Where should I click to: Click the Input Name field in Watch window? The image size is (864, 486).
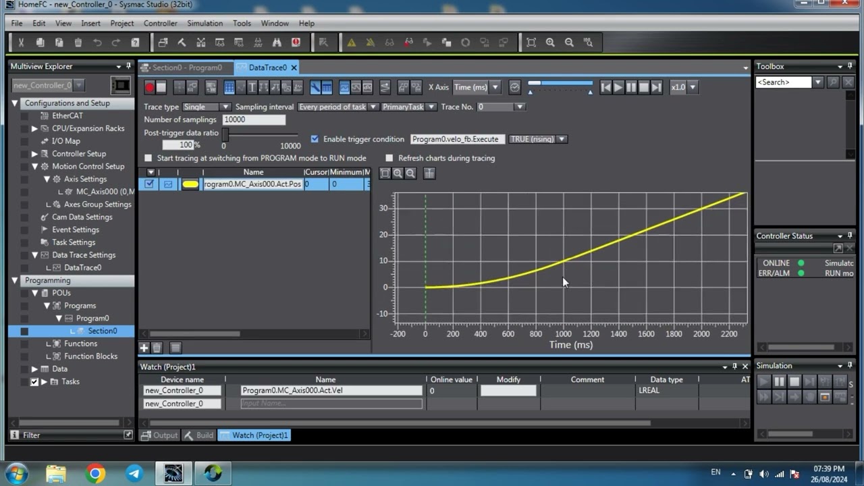[x=331, y=404]
